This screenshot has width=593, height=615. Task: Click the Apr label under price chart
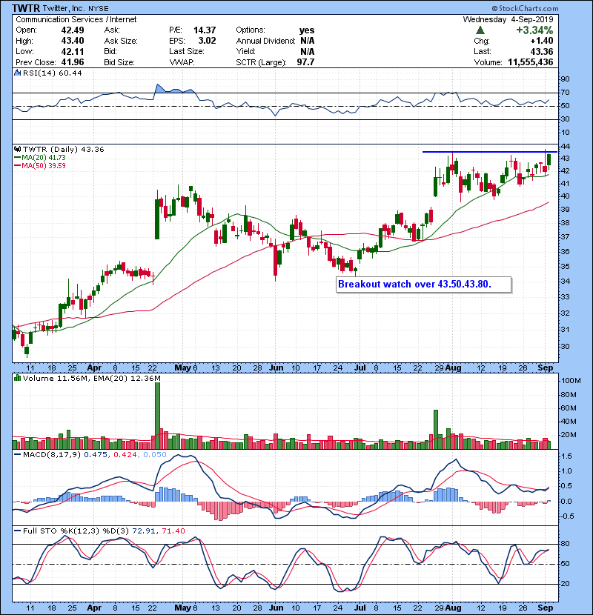coord(94,368)
